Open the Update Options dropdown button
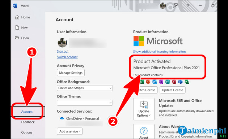This screenshot has width=228, height=139. tap(144, 109)
